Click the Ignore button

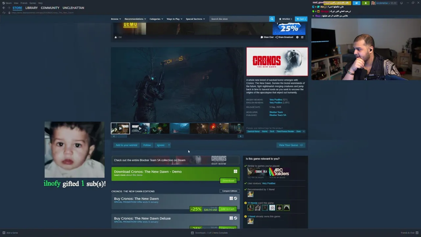(161, 145)
